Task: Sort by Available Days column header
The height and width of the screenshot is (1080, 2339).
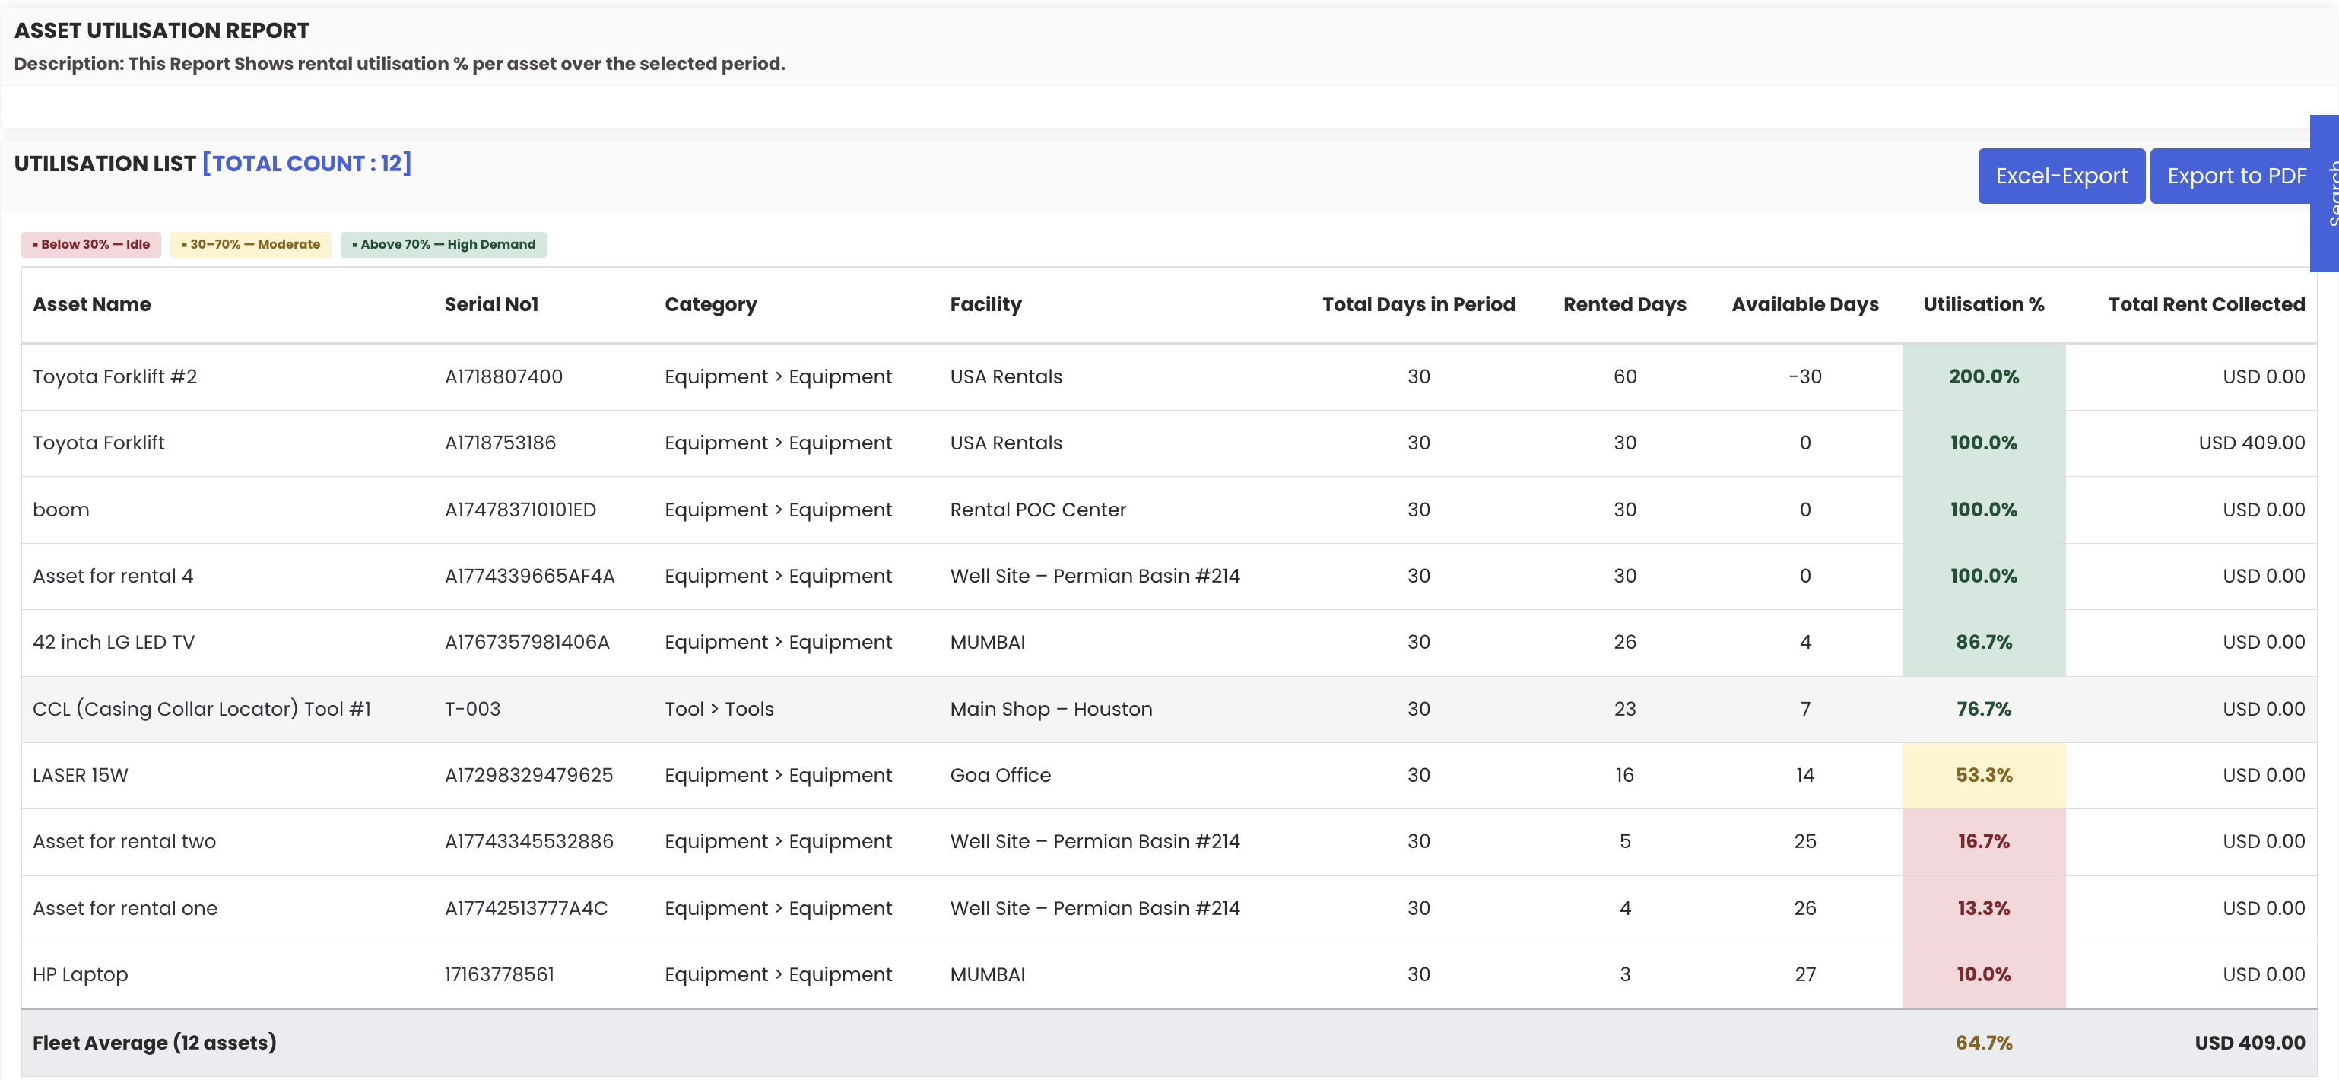Action: (1804, 304)
